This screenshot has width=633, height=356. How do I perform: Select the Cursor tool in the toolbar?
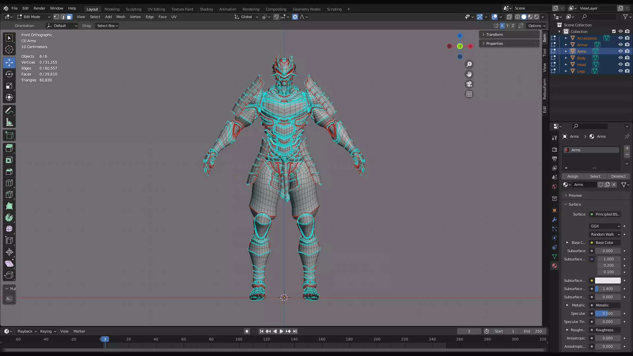coord(9,50)
